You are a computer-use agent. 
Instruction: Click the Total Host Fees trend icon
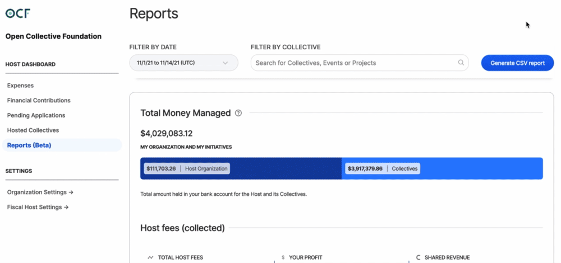150,257
